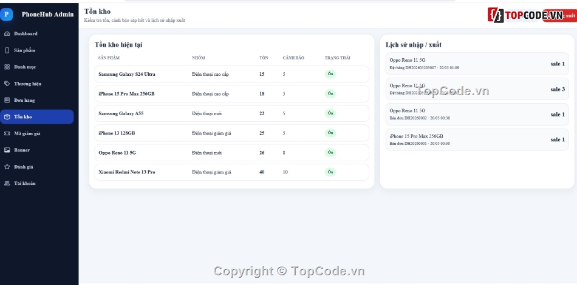This screenshot has width=577, height=285.
Task: Click the CẢNH BÁO column header
Action: tap(293, 58)
